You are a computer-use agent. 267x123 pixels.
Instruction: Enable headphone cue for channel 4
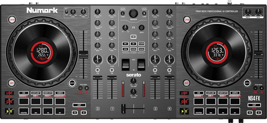pos(169,70)
